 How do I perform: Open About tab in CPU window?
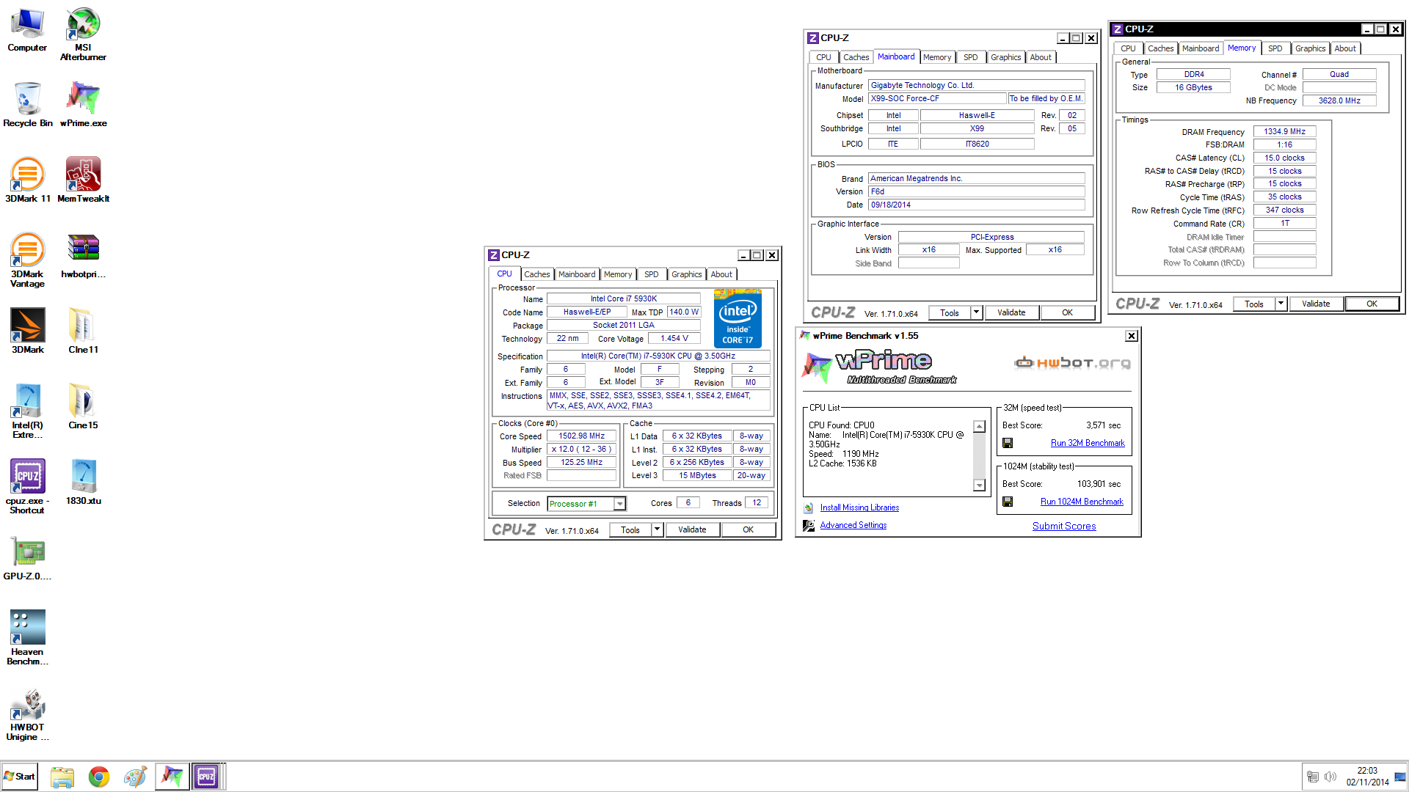click(721, 274)
